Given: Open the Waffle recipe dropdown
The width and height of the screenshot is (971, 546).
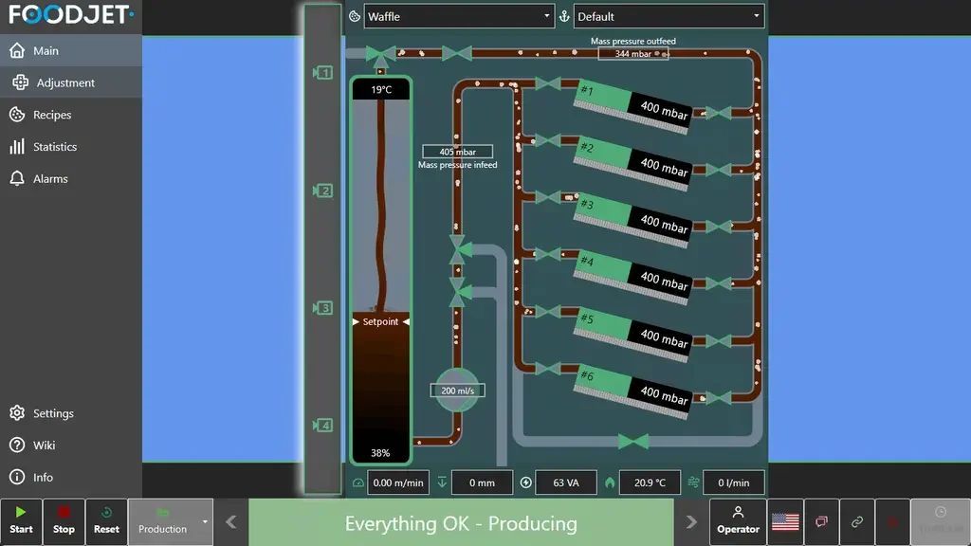Looking at the screenshot, I should tap(459, 17).
